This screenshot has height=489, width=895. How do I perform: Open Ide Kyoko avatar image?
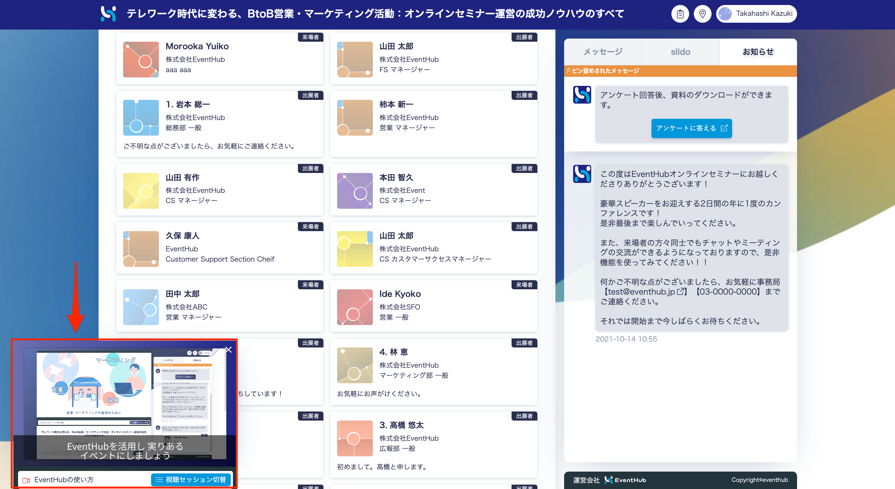click(355, 307)
